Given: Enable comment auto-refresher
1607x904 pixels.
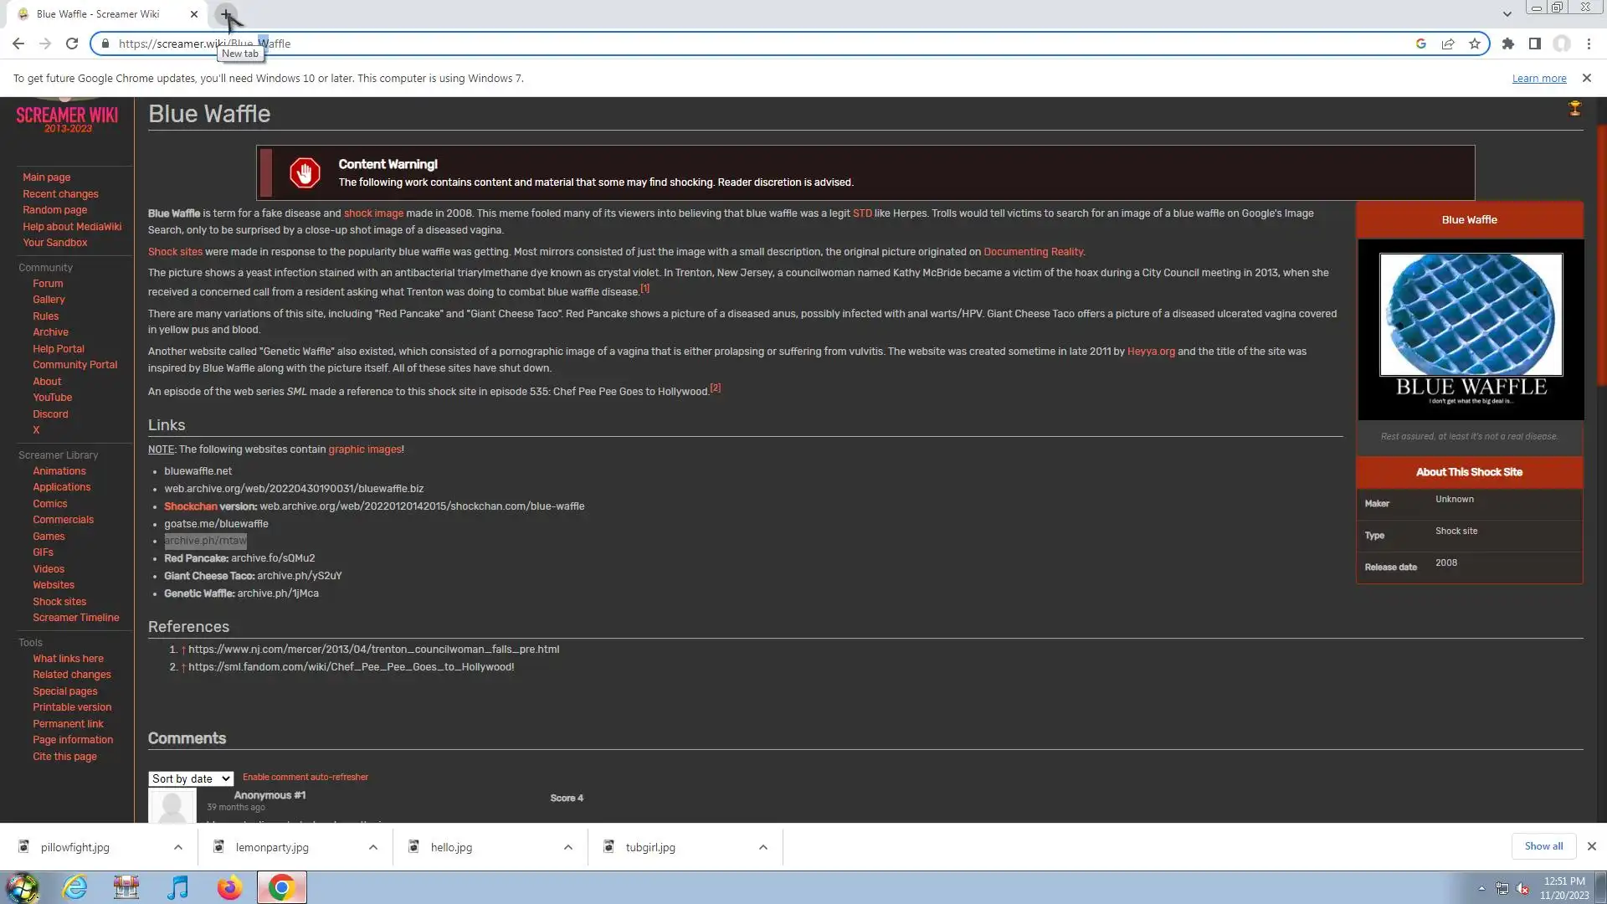Looking at the screenshot, I should tap(305, 778).
